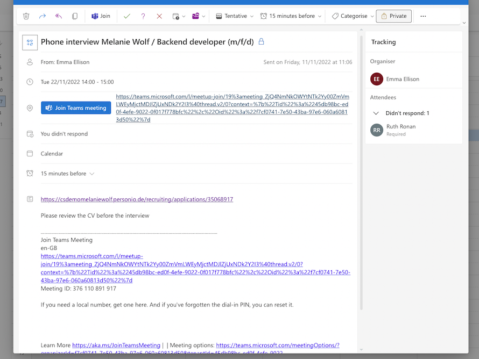Collapse the ribbon with small chevron
The width and height of the screenshot is (479, 359).
[464, 23]
